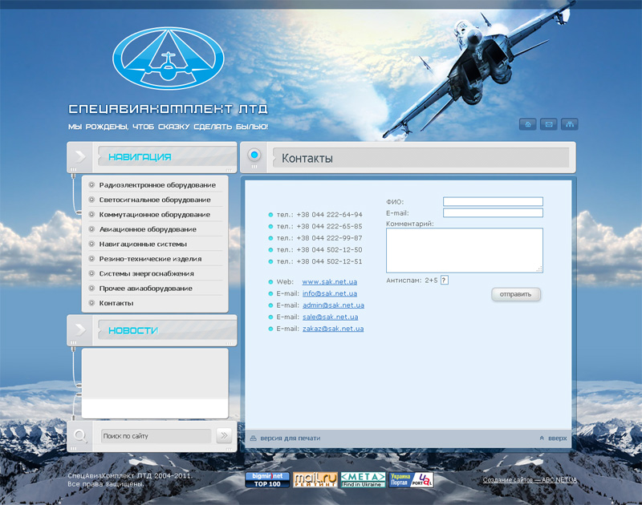This screenshot has width=642, height=505.
Task: Open the sitemap icon in the header
Action: click(x=570, y=124)
